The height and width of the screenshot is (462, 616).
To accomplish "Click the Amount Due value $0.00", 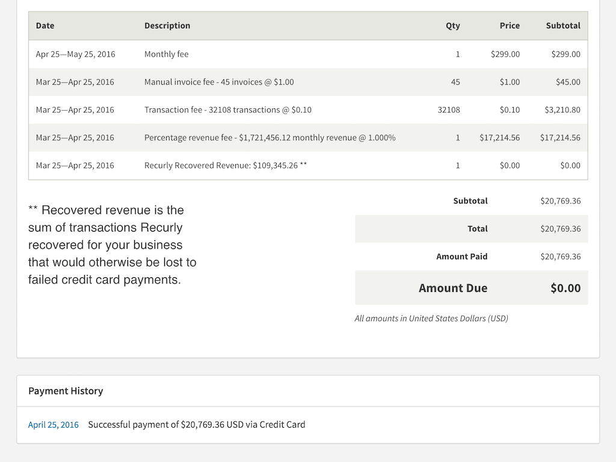I will click(565, 288).
